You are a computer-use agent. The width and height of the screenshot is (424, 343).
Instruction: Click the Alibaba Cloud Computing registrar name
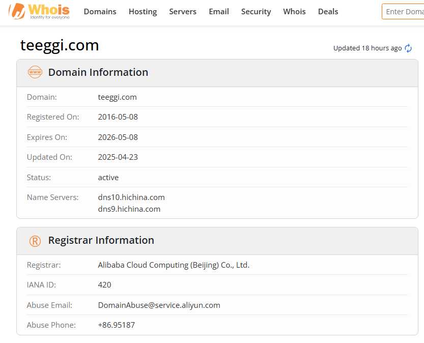(x=174, y=265)
